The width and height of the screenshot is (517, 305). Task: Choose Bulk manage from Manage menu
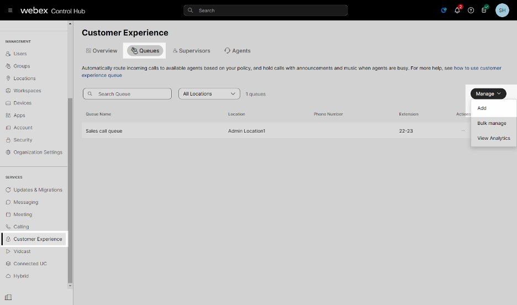[494, 123]
